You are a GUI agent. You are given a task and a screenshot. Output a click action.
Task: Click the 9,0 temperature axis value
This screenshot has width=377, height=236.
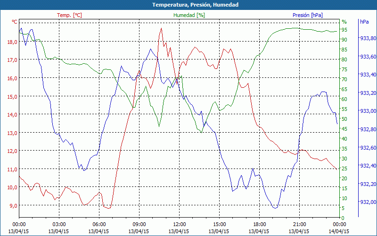(14, 206)
